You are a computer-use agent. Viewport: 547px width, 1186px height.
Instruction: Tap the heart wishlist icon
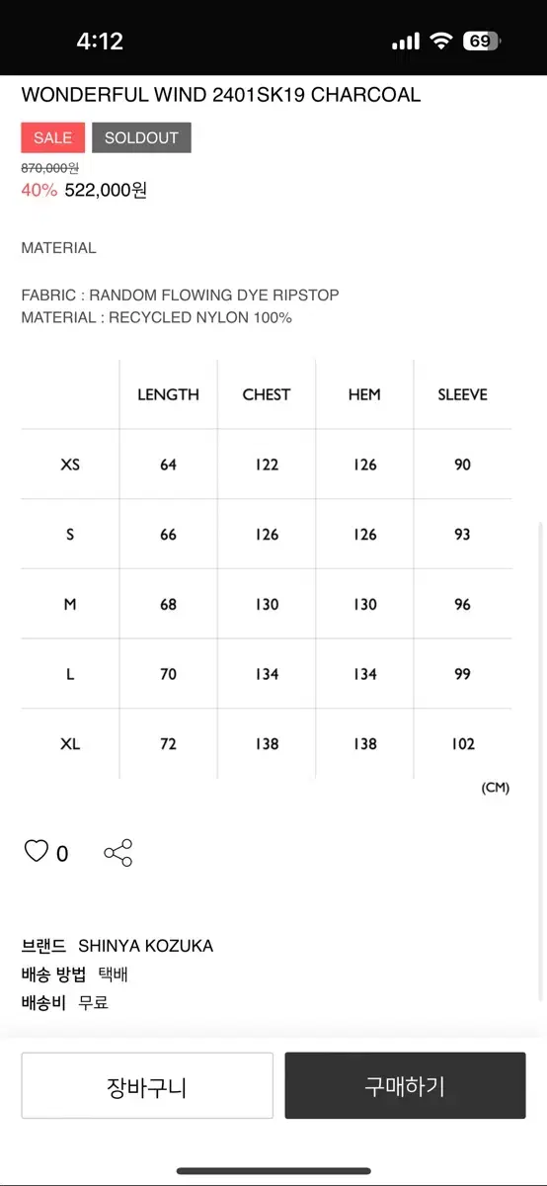(37, 851)
